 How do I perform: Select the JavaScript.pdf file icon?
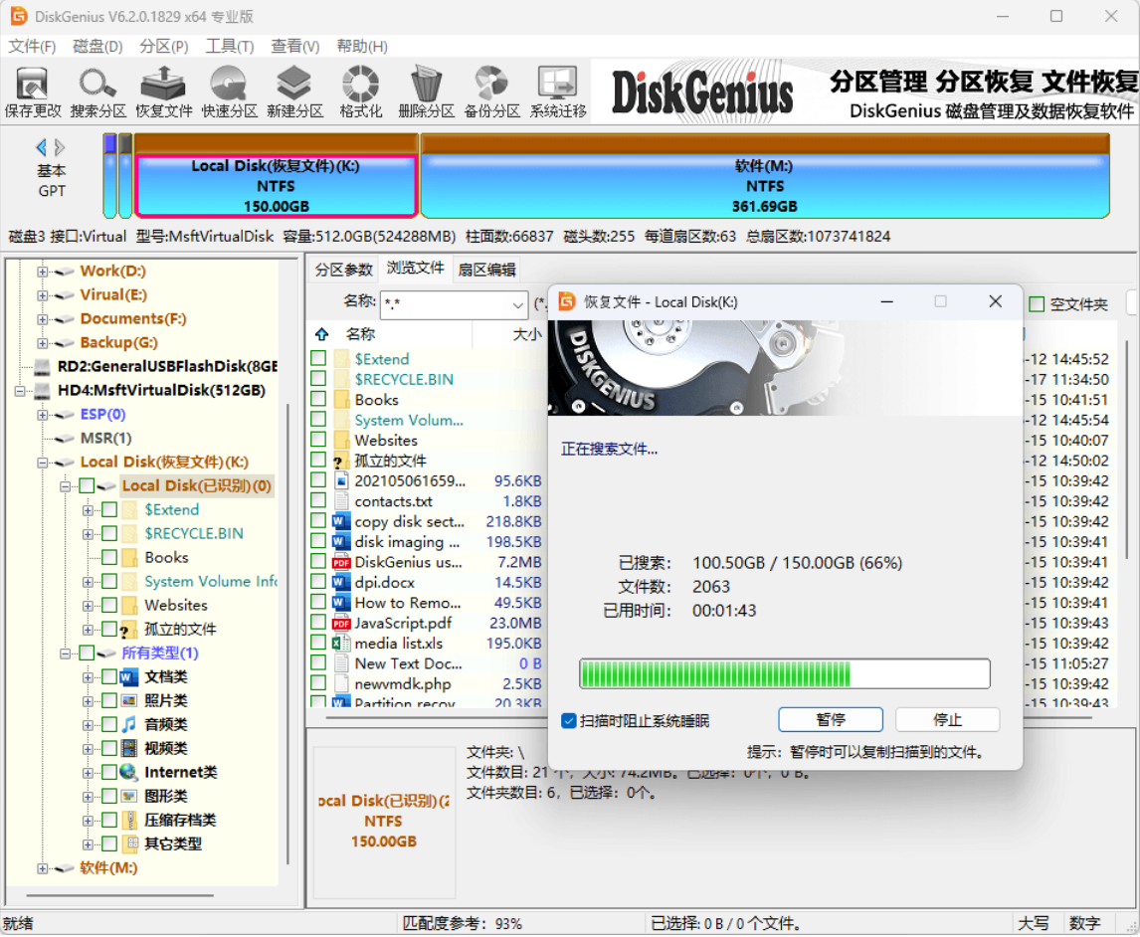(x=341, y=623)
